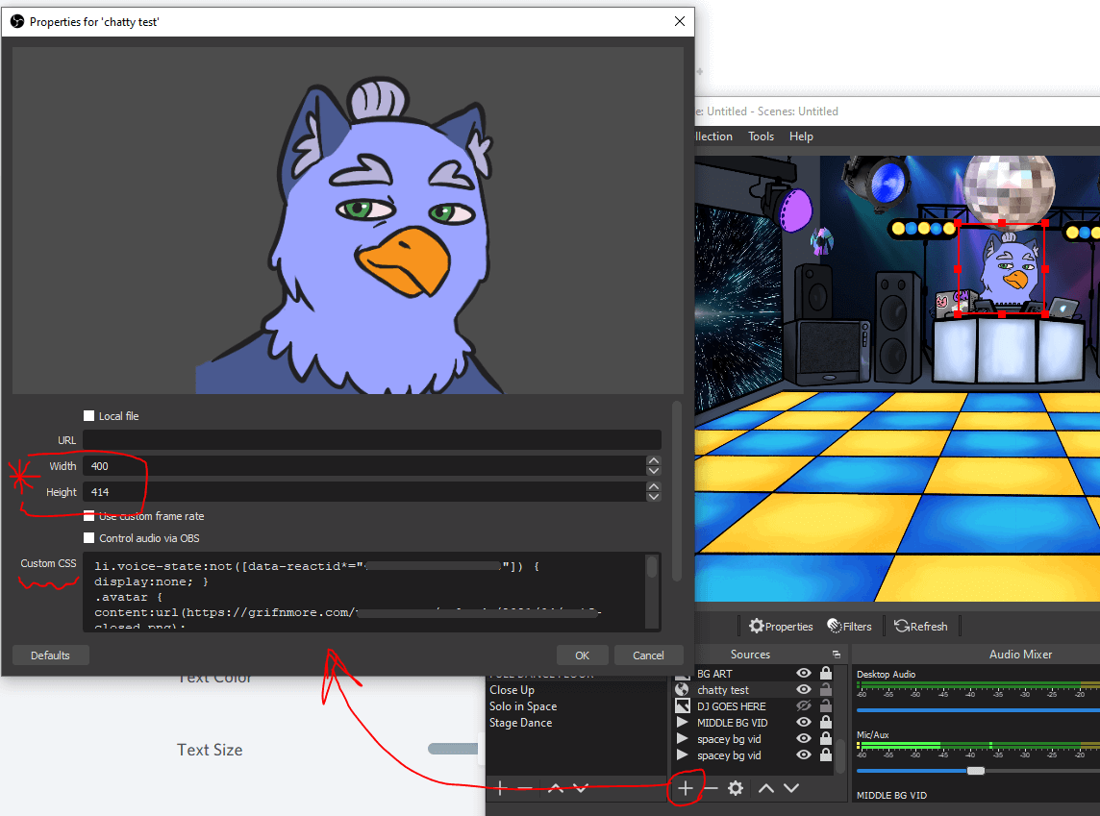This screenshot has width=1100, height=816.
Task: Click OK in the Properties dialog
Action: (x=583, y=655)
